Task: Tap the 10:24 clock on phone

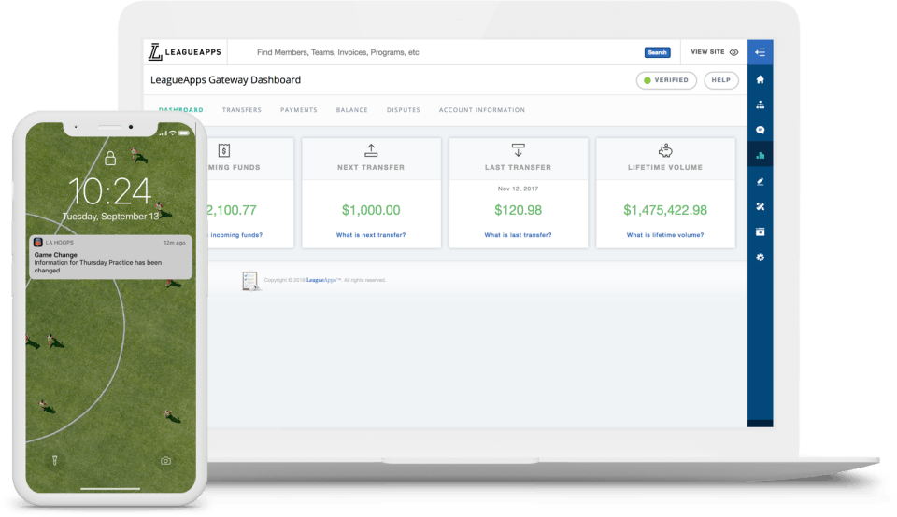Action: click(x=110, y=190)
